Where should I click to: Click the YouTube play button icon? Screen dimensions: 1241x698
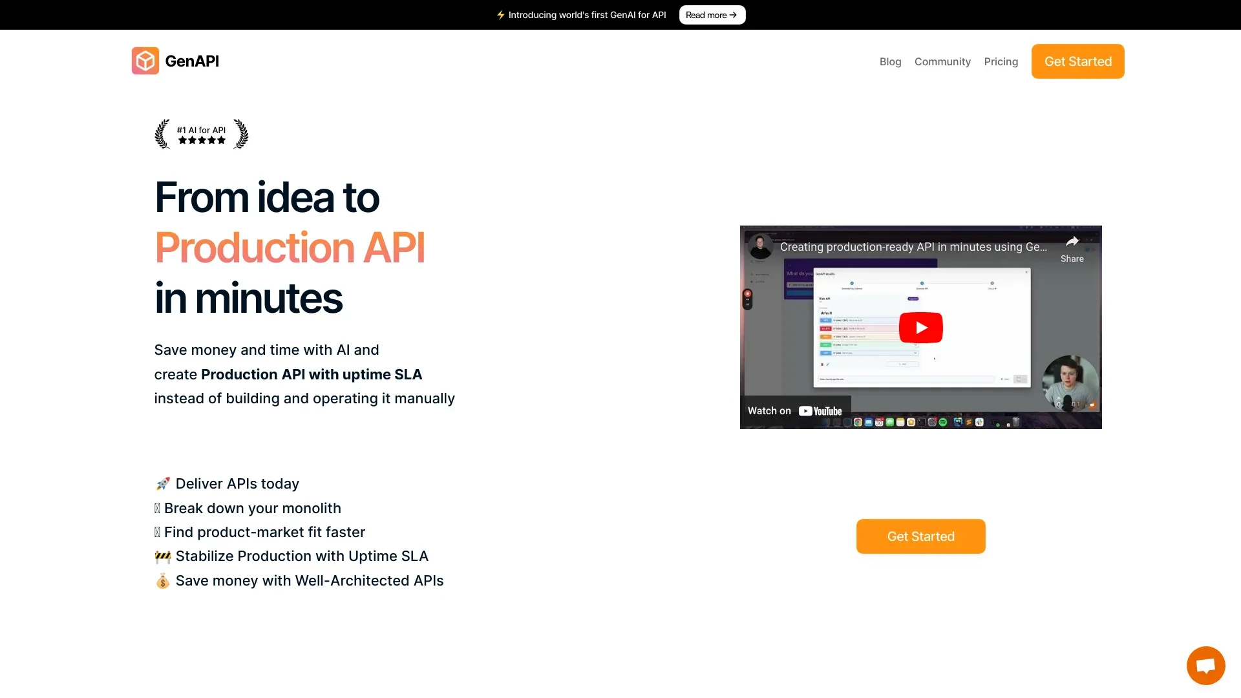click(920, 327)
